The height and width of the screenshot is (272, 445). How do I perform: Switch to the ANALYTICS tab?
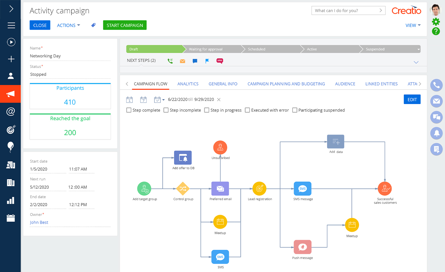pos(188,84)
